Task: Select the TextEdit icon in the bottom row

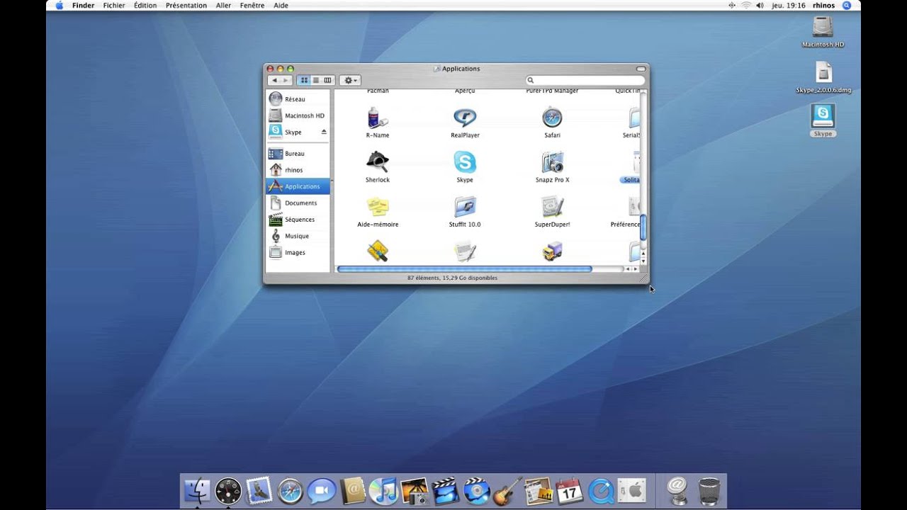Action: [x=465, y=251]
